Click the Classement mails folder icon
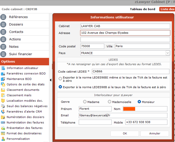Image resolution: width=175 pixels, height=142 pixels. pyautogui.click(x=3, y=95)
